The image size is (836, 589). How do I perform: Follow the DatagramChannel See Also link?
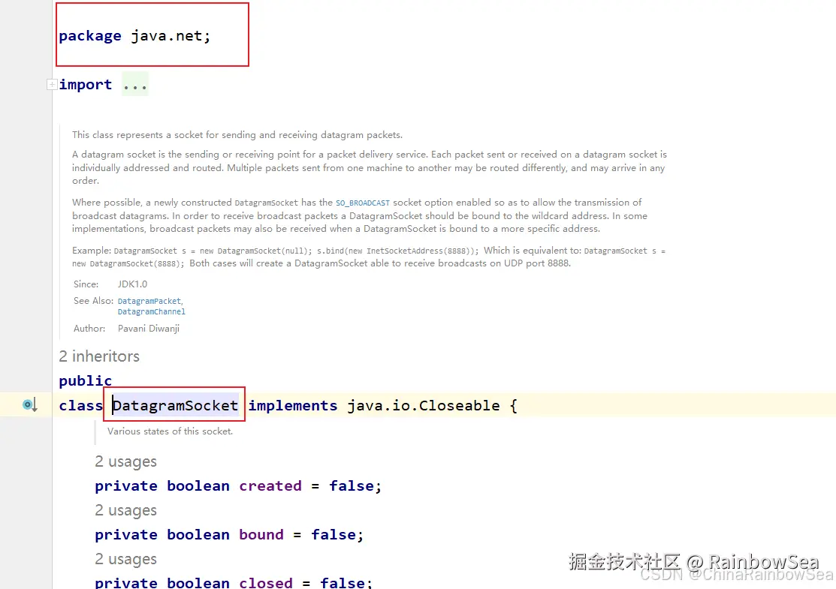152,311
